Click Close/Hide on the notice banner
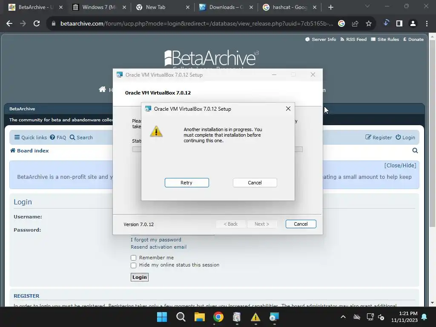 (x=400, y=166)
